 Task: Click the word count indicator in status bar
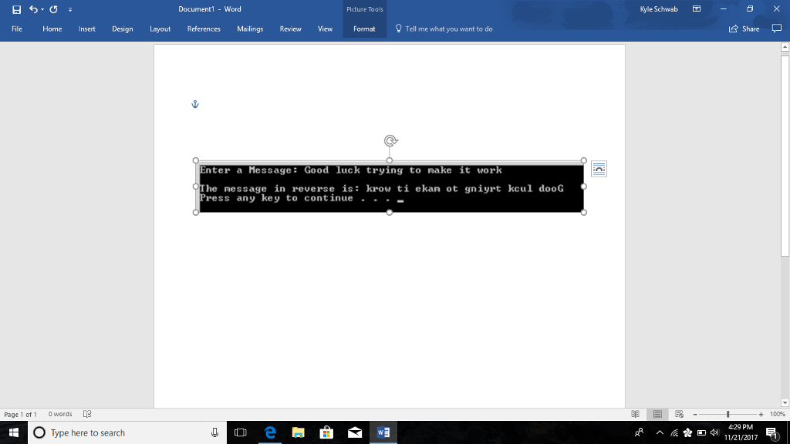(x=60, y=414)
